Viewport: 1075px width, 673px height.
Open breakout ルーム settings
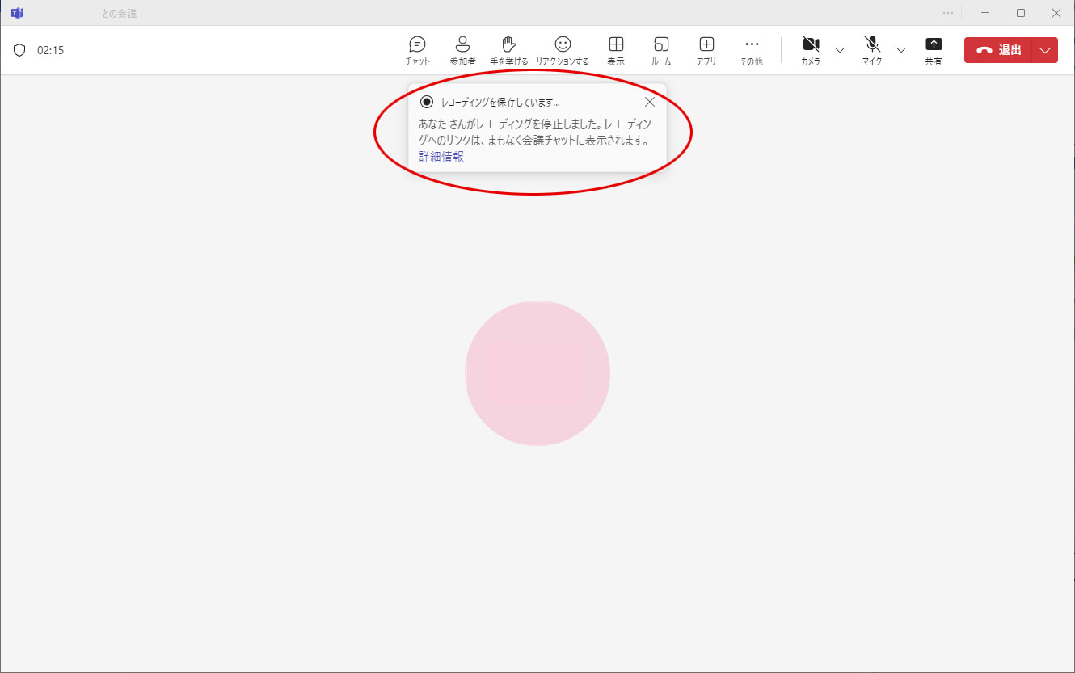(661, 49)
